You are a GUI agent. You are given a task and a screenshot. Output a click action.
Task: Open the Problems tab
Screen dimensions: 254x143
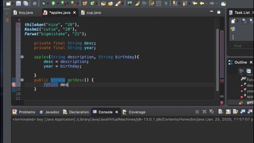click(24, 112)
